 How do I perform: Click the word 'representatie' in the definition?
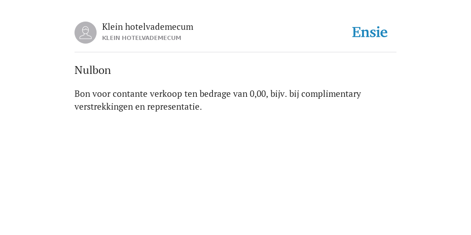[173, 107]
